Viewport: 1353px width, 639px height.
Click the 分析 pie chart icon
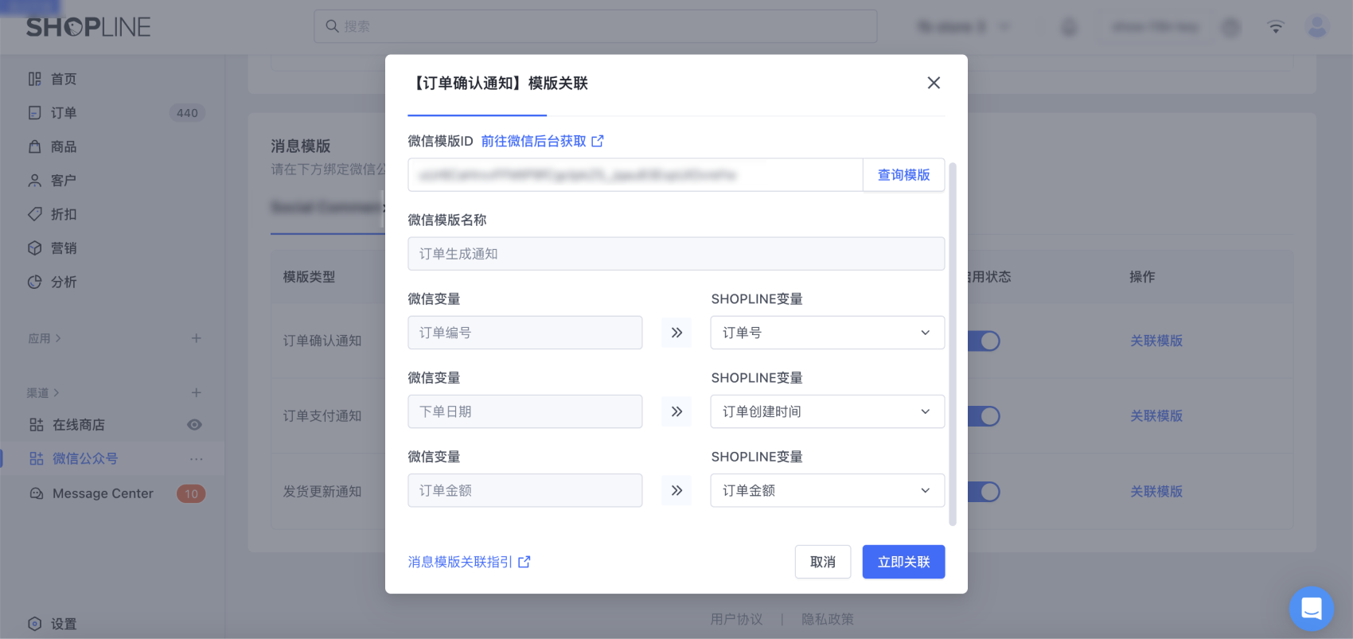tap(34, 282)
